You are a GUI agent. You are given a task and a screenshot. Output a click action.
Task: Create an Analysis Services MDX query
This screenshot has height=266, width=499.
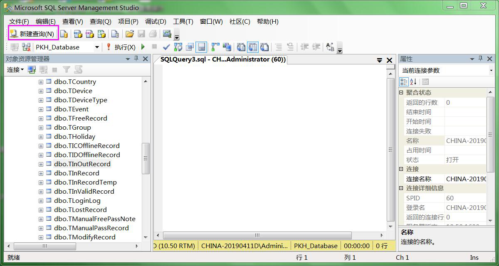[x=78, y=34]
